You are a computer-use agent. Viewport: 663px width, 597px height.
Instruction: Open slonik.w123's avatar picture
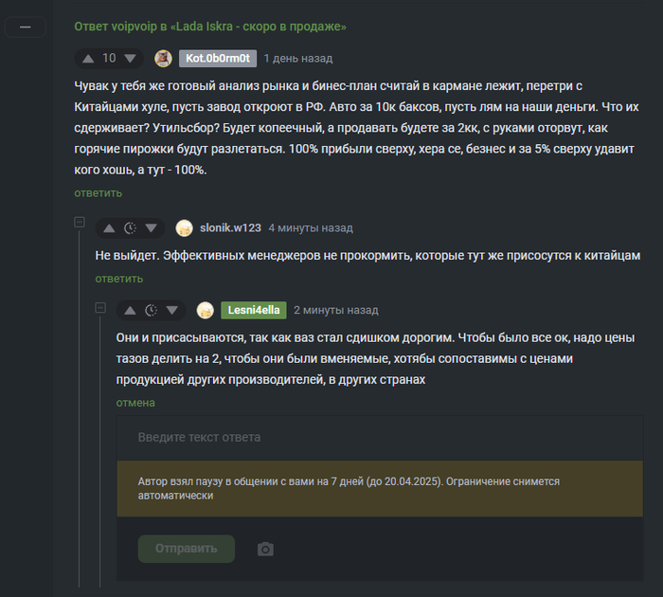click(185, 228)
